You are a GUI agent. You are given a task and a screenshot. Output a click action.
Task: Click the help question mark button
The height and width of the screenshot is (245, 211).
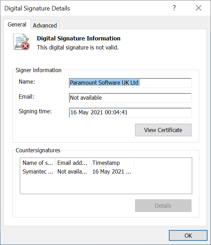pos(174,8)
